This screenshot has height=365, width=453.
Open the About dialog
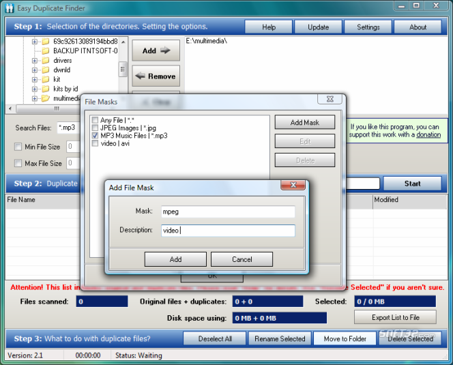click(x=418, y=27)
